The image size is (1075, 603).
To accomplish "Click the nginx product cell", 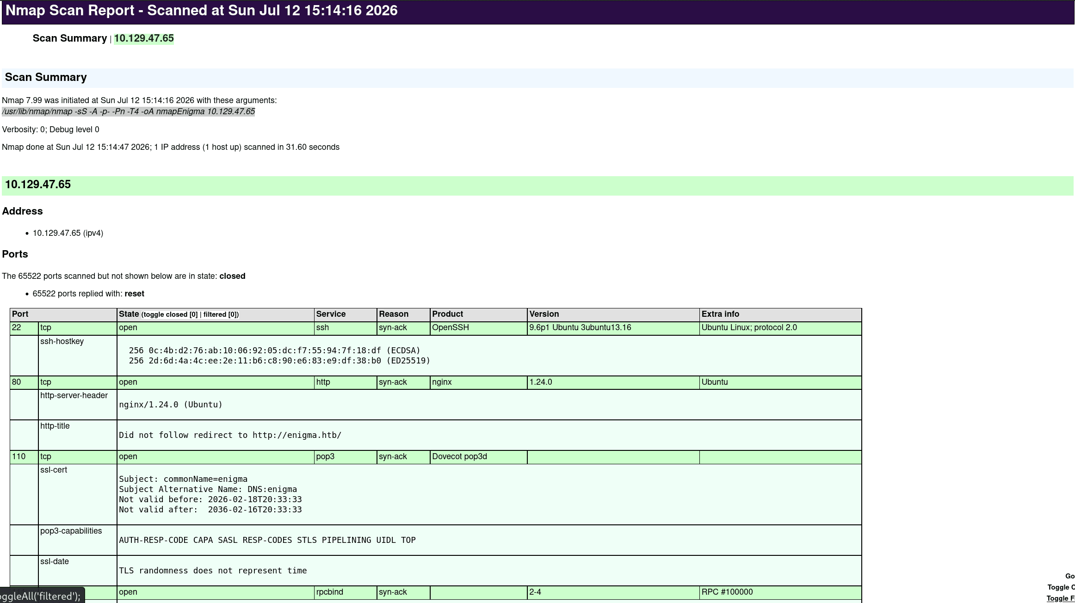I will (479, 382).
